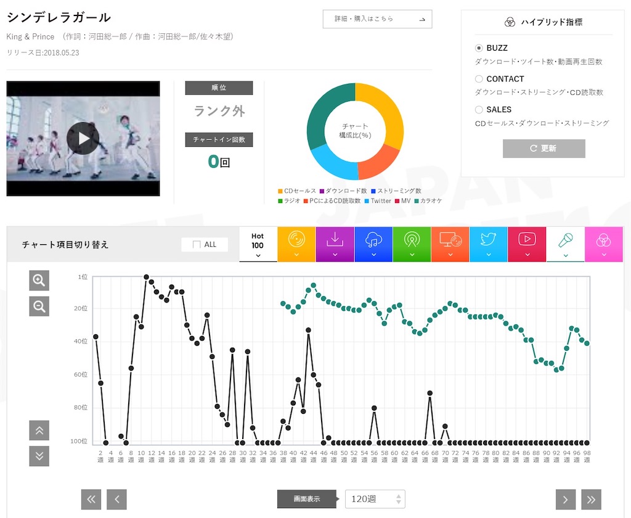Viewport: 631px width, 518px height.
Task: Select the Hot 100 chart tab
Action: point(258,244)
